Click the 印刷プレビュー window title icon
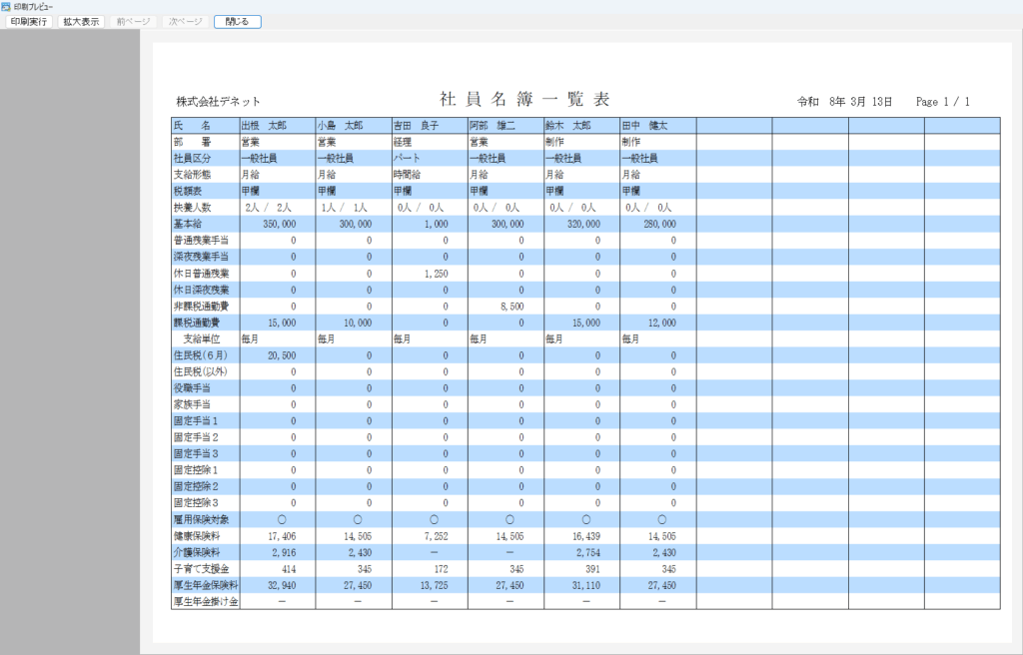Screen dimensions: 1023x655 click(x=6, y=6)
